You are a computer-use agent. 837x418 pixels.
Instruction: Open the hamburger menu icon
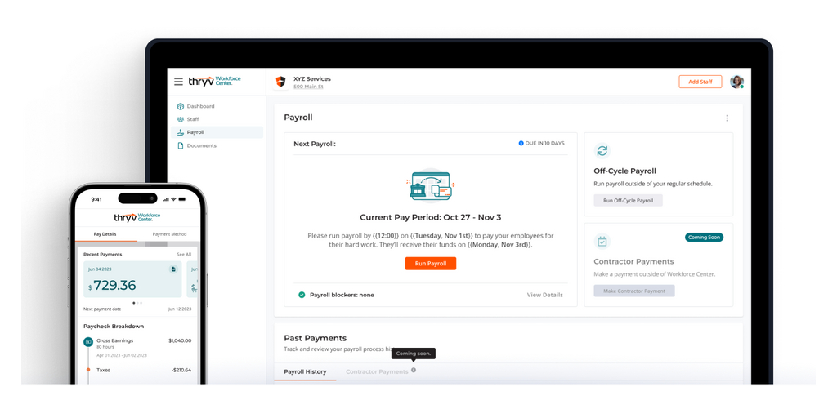point(178,82)
